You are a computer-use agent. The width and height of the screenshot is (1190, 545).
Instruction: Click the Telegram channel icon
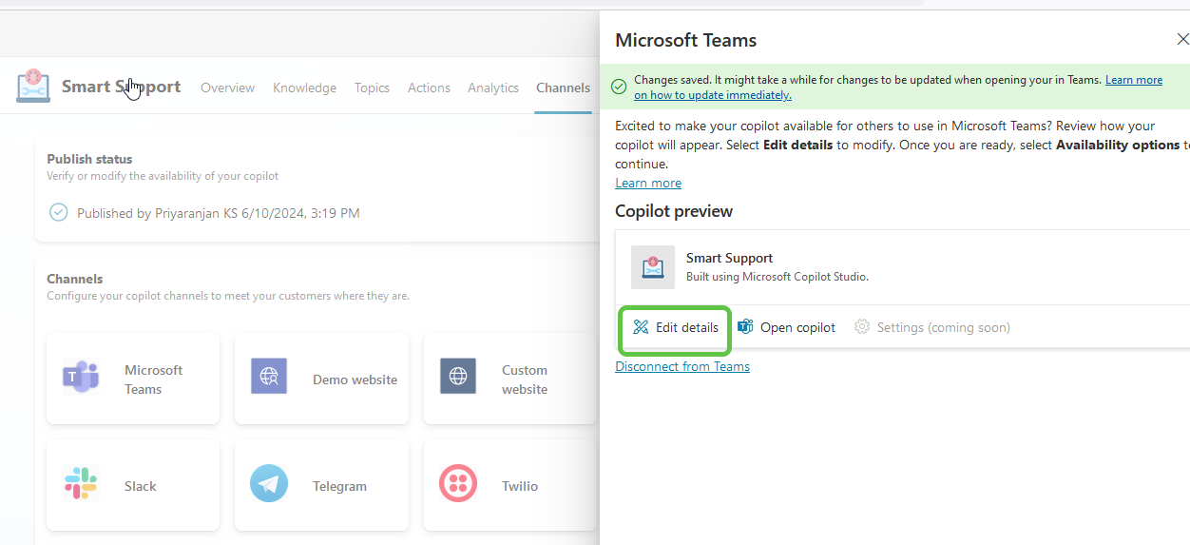click(269, 484)
